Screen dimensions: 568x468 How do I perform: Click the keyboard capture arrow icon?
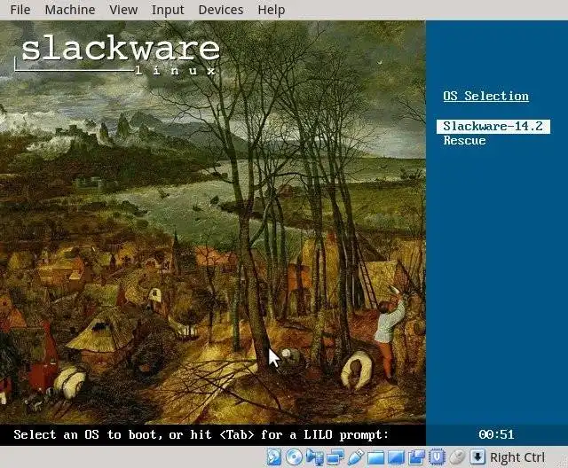pyautogui.click(x=477, y=457)
